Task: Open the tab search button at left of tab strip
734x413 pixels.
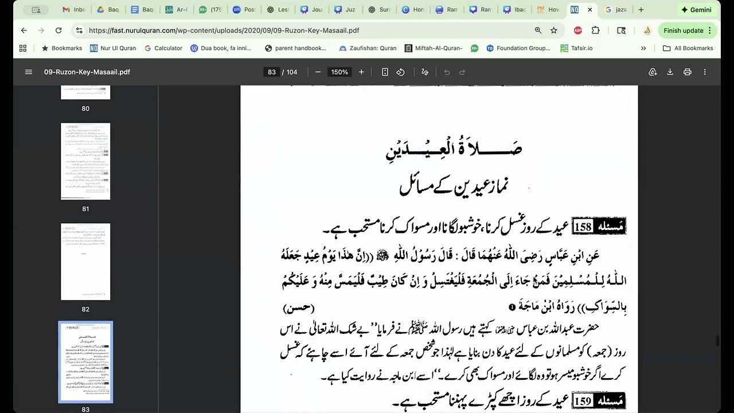Action: coord(36,10)
